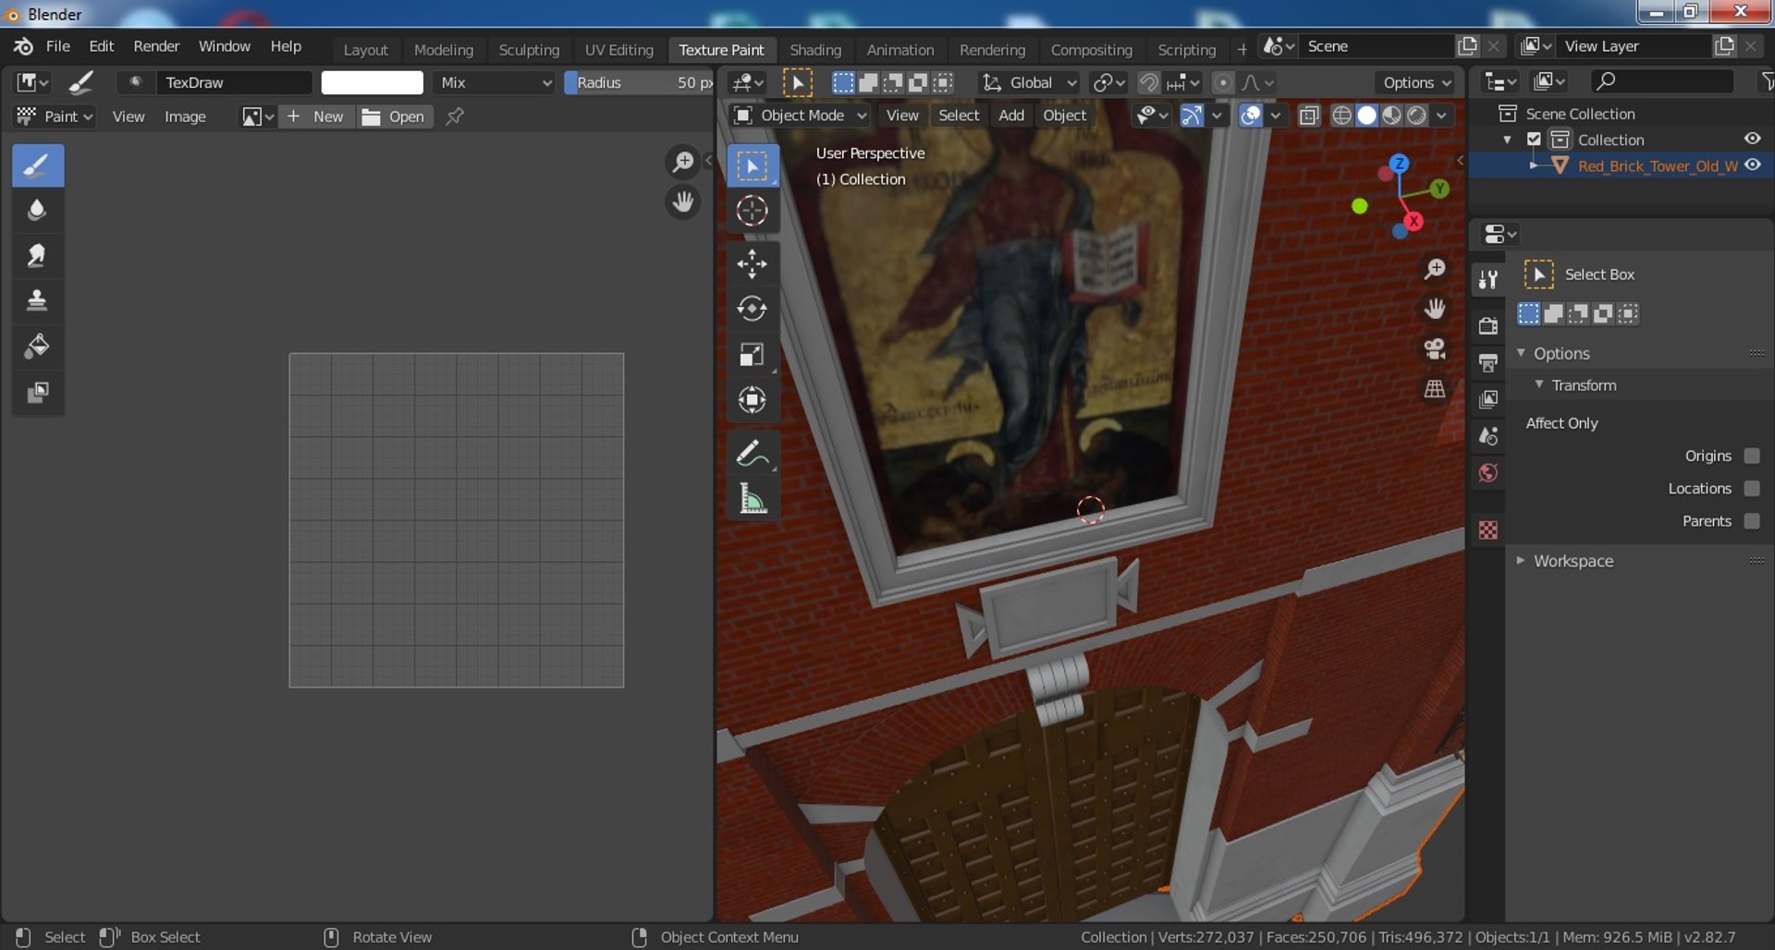Click the image editor zoom icon

(x=682, y=162)
